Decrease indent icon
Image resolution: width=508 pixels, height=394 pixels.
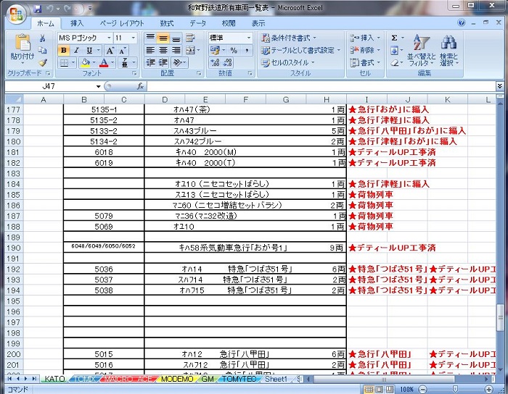point(150,62)
